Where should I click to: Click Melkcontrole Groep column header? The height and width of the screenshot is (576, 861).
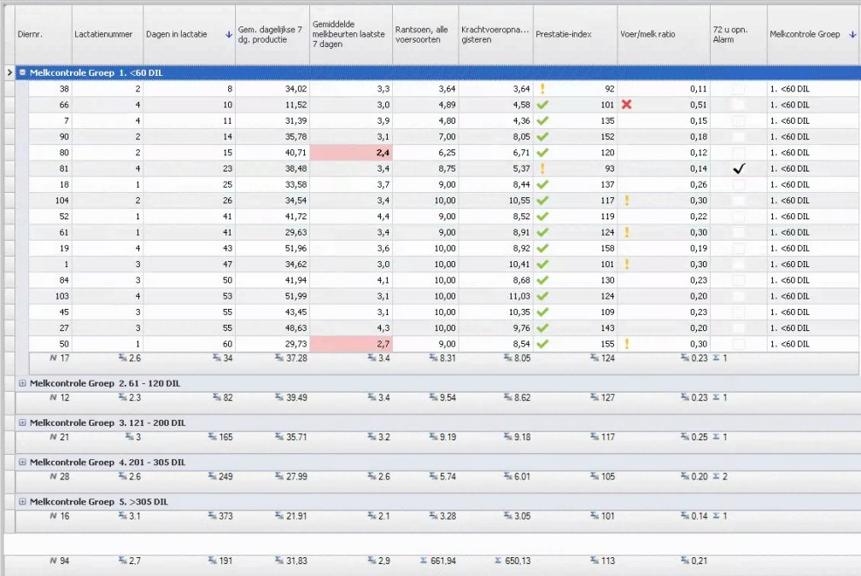pos(814,34)
